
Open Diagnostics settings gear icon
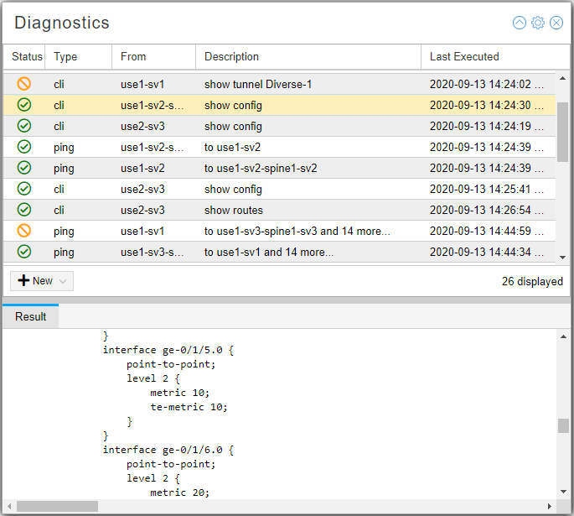coord(538,23)
